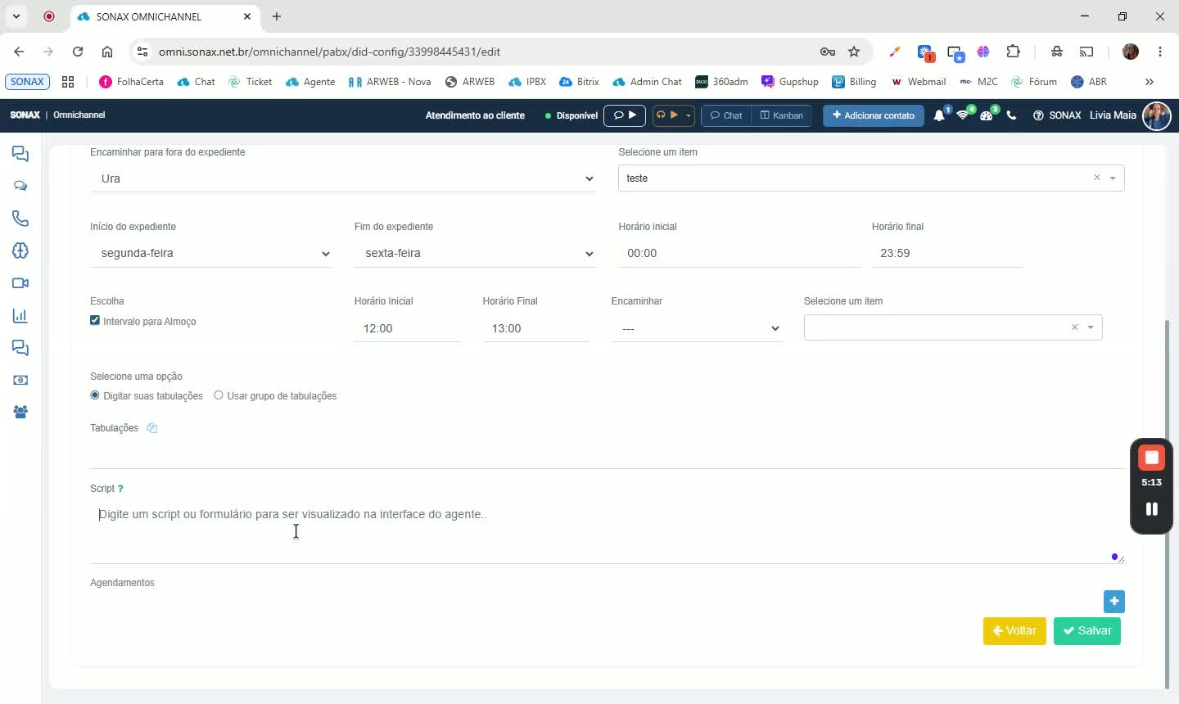Open Fim do expediente sexta-feira dropdown
Viewport: 1179px width, 704px height.
(475, 254)
